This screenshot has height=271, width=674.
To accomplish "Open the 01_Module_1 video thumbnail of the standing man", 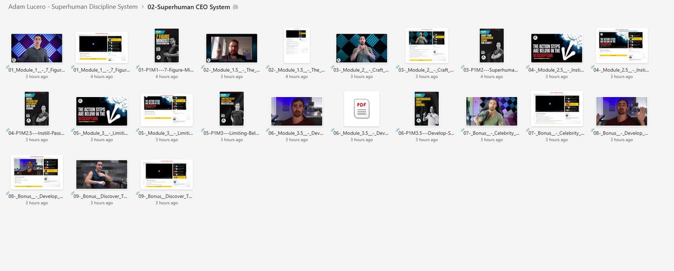I will tap(37, 48).
